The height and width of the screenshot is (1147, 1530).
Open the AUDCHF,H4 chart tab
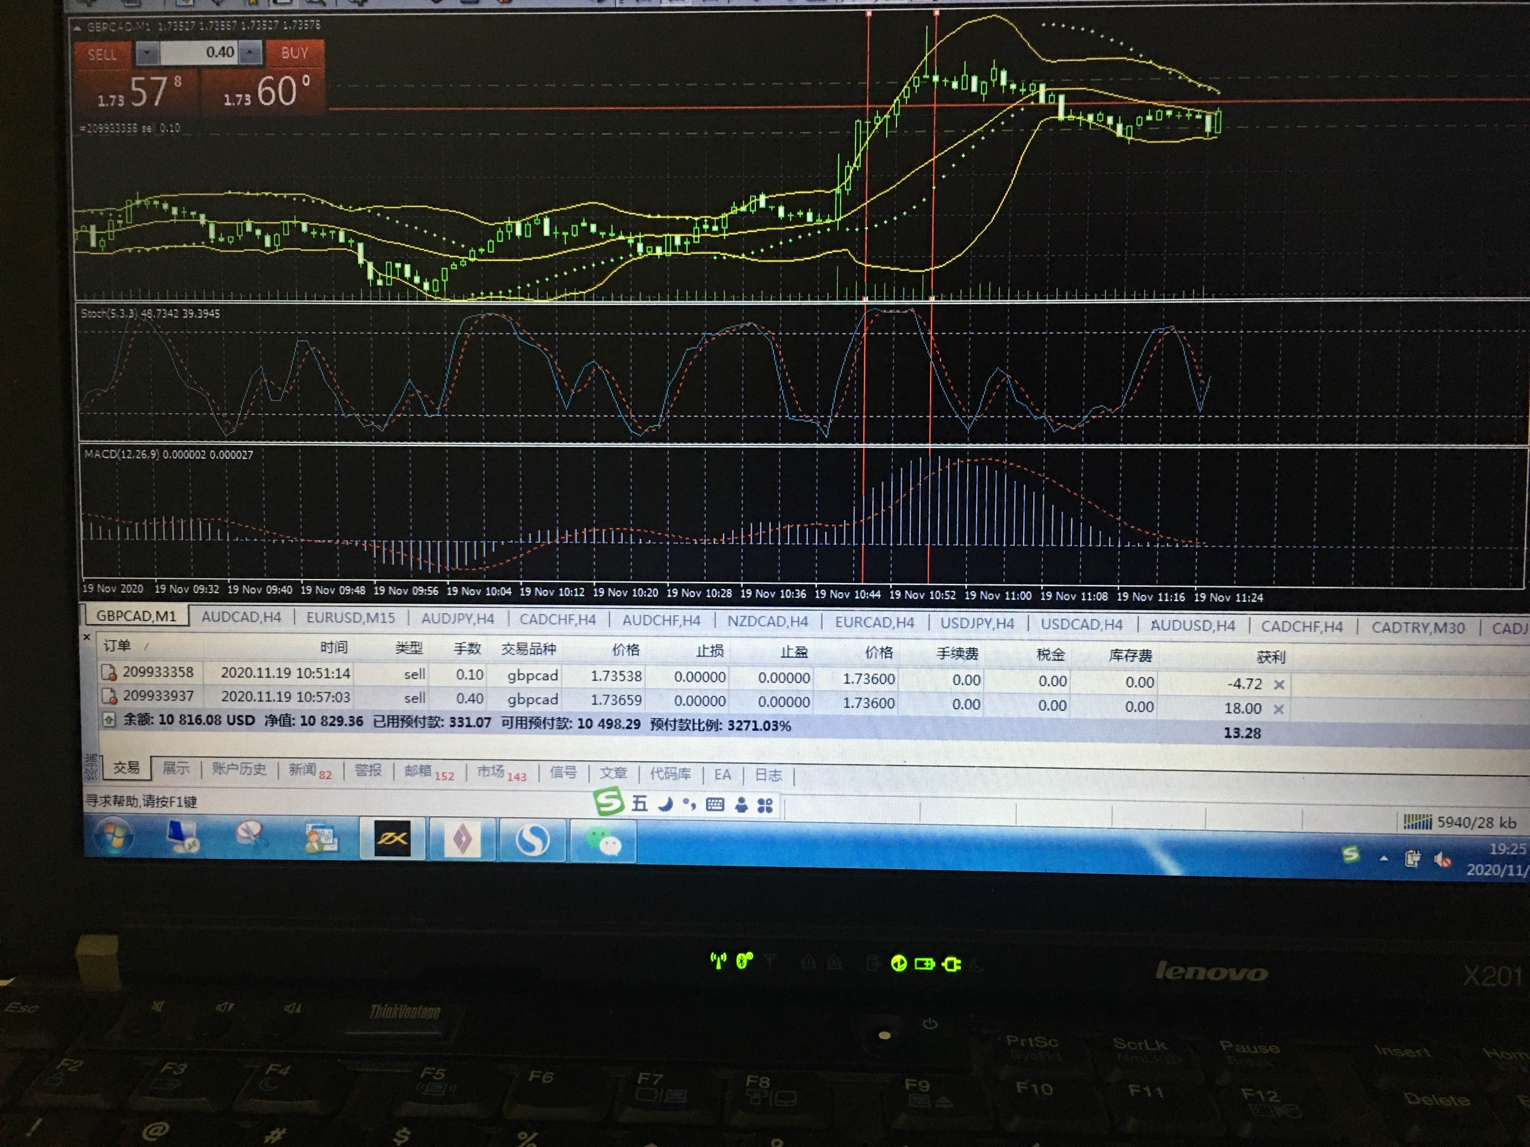661,620
